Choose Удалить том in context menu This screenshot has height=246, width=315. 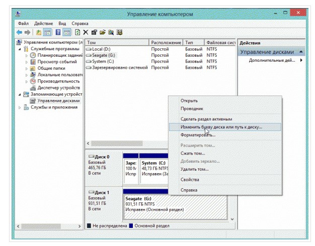pyautogui.click(x=194, y=169)
